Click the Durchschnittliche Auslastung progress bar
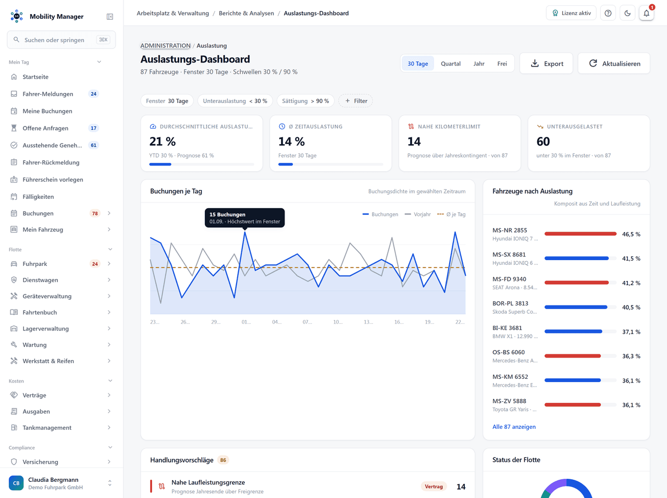 click(x=202, y=164)
